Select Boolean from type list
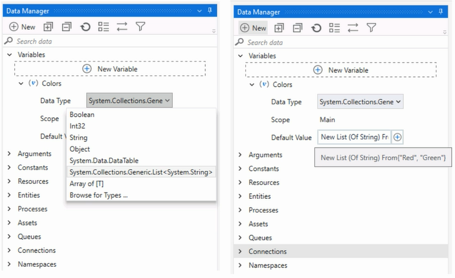 [x=141, y=115]
